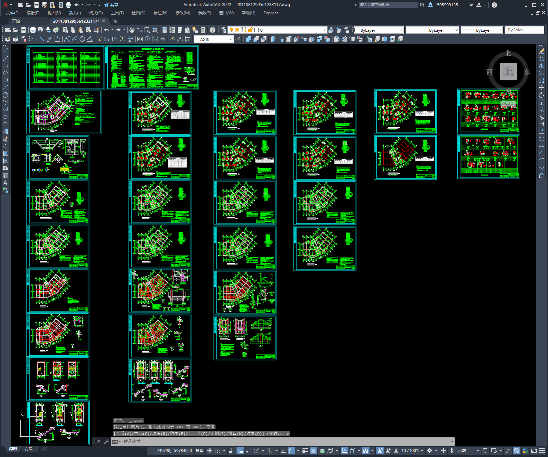Viewport: 548px width, 457px height.
Task: Select the Hatch tool
Action: click(5, 154)
